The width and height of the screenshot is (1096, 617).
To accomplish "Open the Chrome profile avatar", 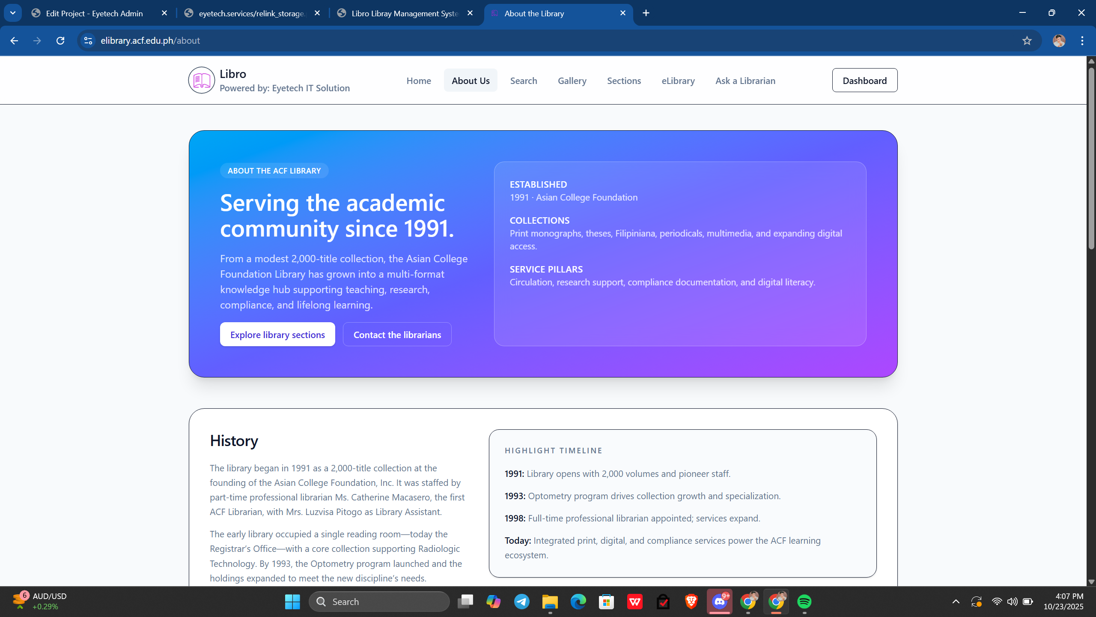I will pyautogui.click(x=1059, y=41).
